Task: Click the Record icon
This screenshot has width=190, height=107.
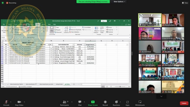Action: point(105,102)
